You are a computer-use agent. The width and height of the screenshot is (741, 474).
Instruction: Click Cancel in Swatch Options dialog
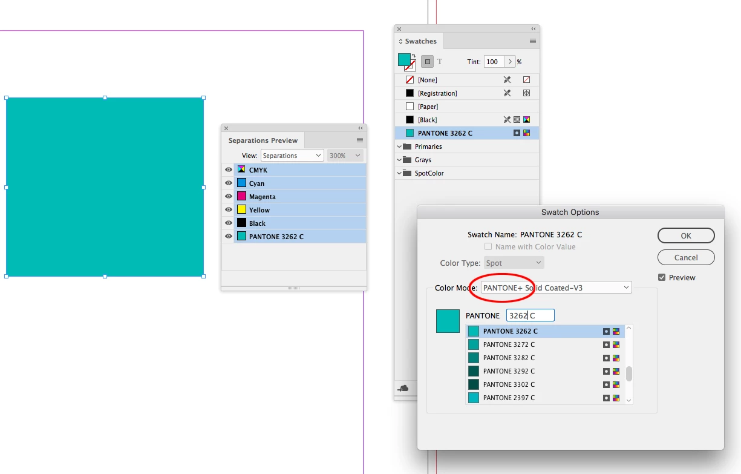(x=686, y=257)
